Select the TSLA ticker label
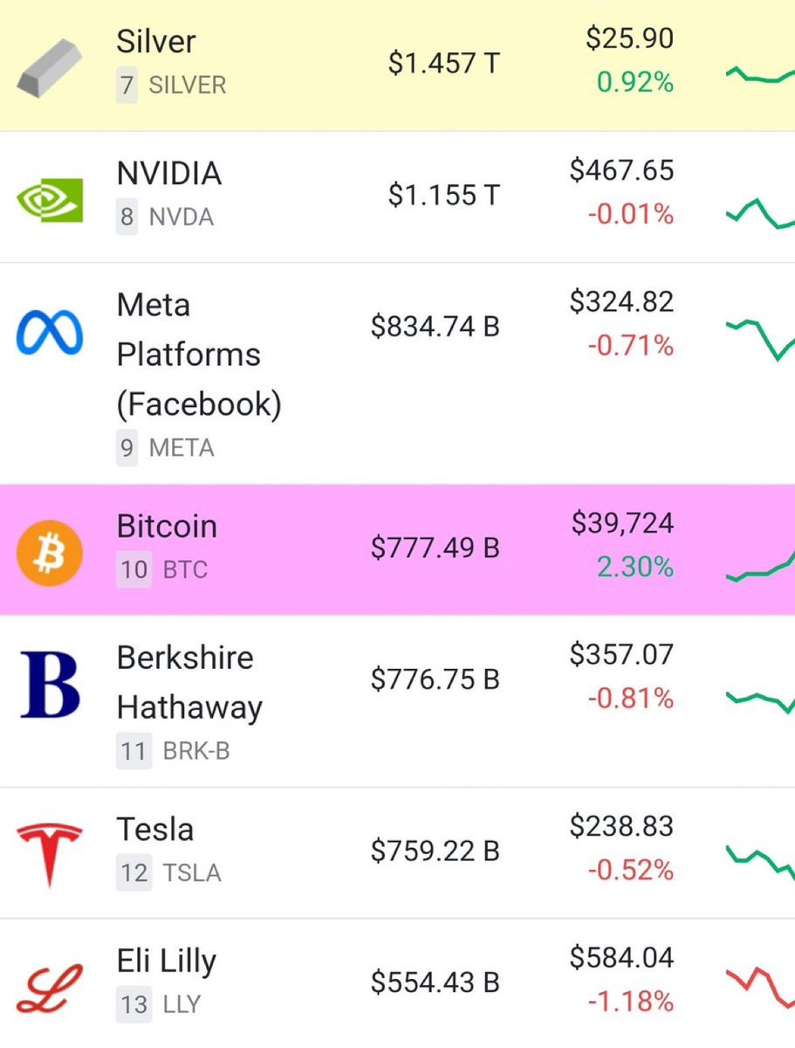This screenshot has height=1048, width=795. (192, 872)
